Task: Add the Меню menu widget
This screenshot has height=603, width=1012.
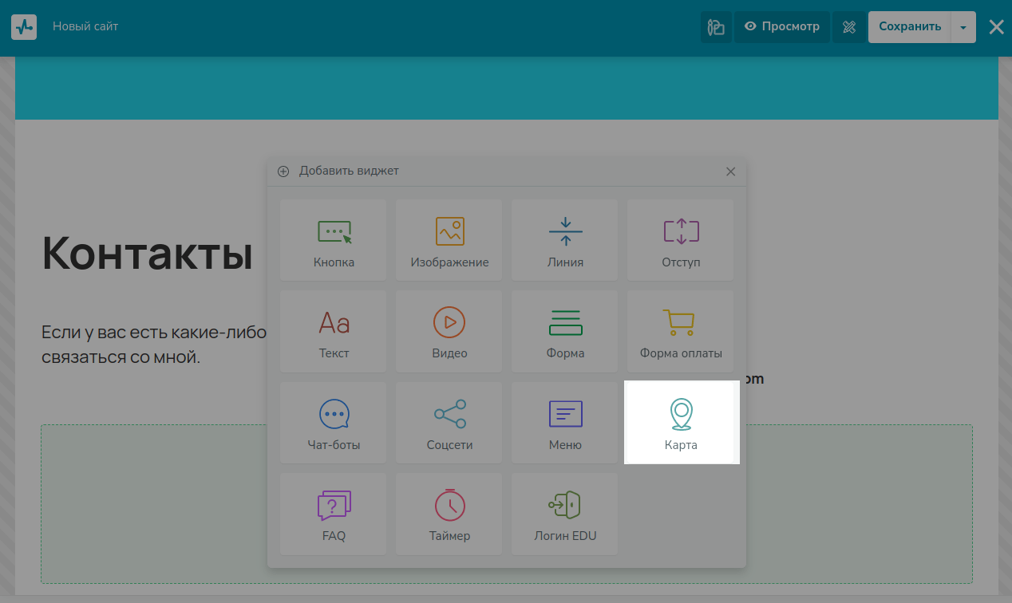Action: tap(565, 423)
